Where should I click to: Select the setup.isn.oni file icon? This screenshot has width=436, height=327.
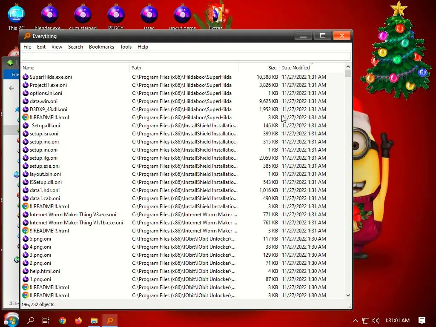[26, 133]
